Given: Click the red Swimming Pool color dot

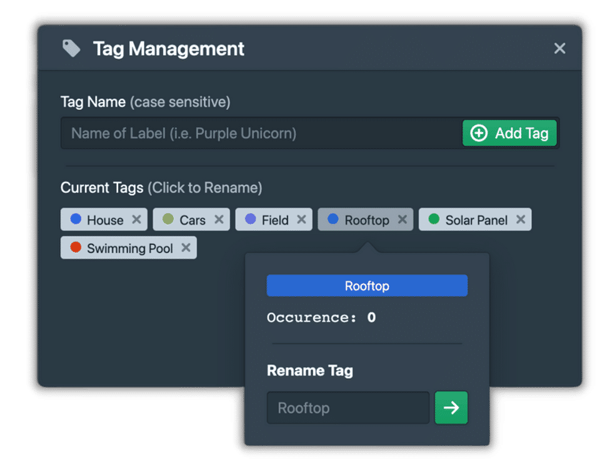Looking at the screenshot, I should pyautogui.click(x=76, y=247).
